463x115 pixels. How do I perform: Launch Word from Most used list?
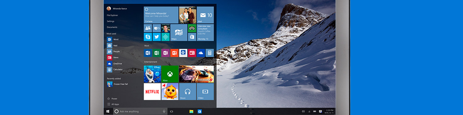tap(113, 39)
